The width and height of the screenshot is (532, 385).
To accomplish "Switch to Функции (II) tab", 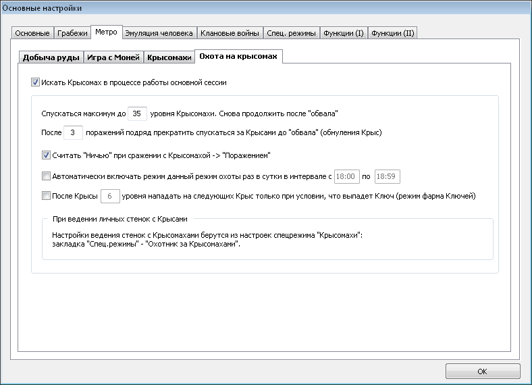I will pyautogui.click(x=392, y=33).
